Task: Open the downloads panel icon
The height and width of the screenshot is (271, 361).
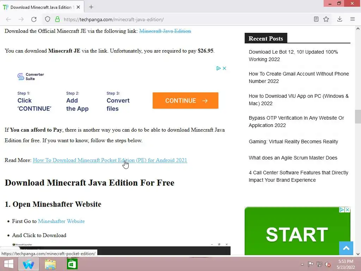Action: point(339,19)
